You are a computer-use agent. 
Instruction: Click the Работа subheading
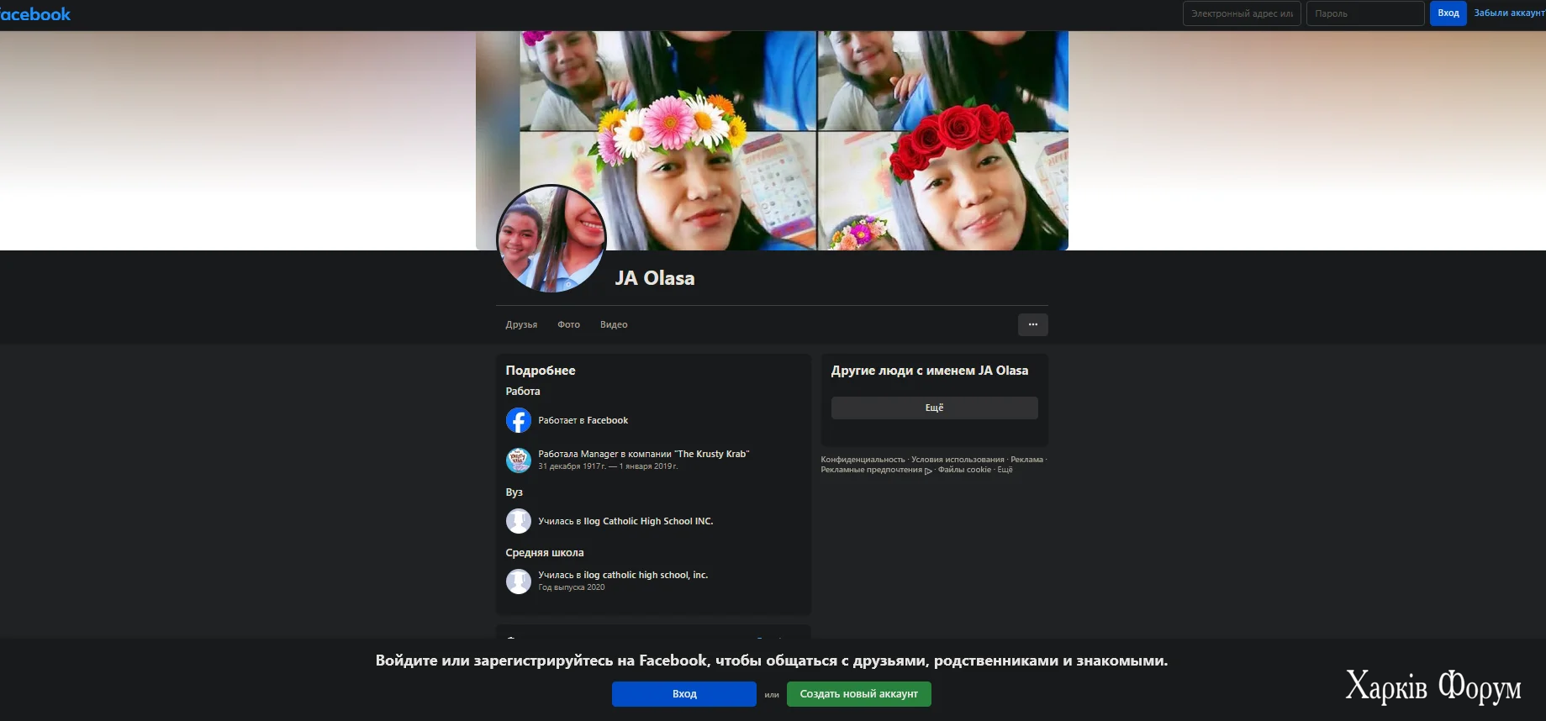523,392
